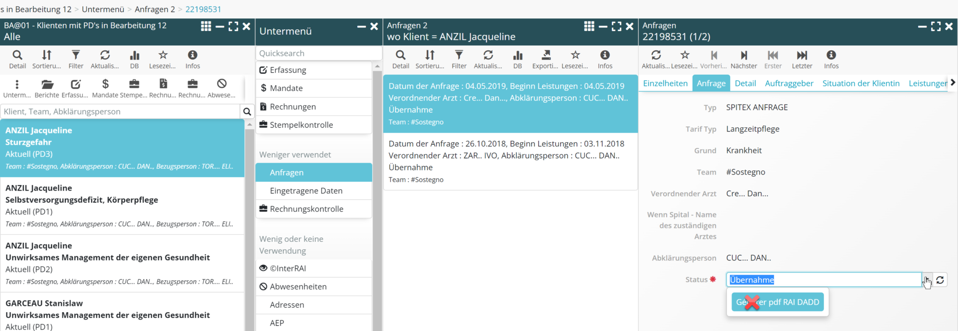Go to next record with Nächster
The image size is (958, 331).
pyautogui.click(x=743, y=55)
